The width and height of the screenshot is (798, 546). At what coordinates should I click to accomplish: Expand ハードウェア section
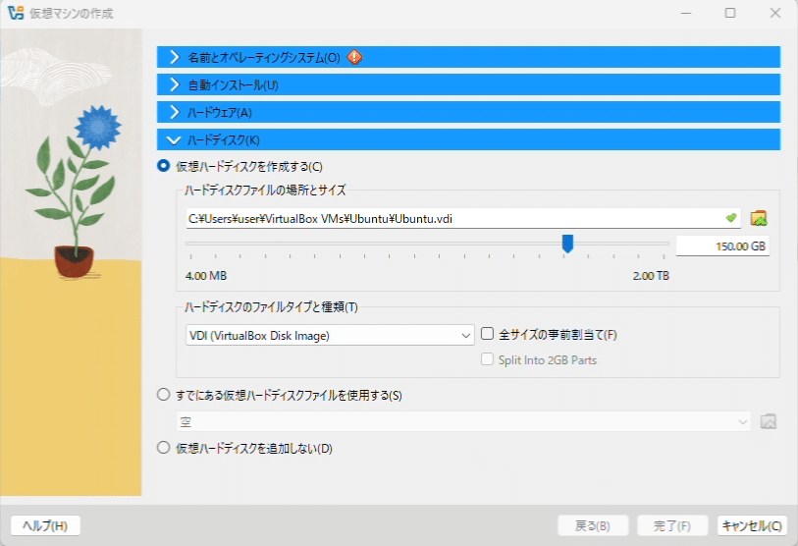click(468, 112)
